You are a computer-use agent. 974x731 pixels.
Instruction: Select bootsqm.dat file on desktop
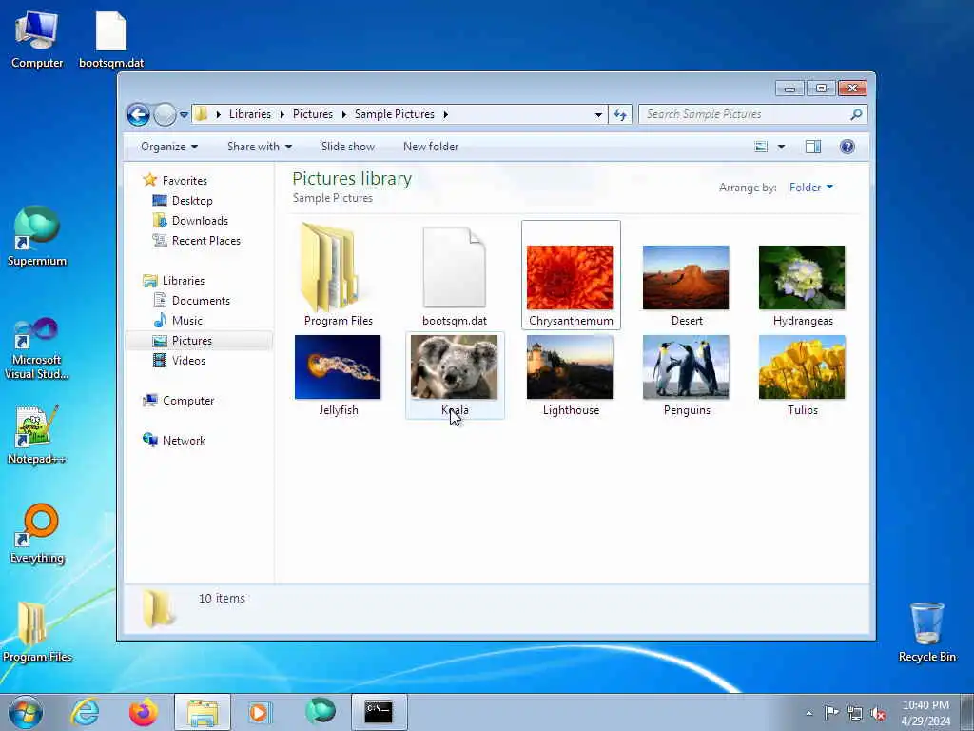tap(111, 40)
